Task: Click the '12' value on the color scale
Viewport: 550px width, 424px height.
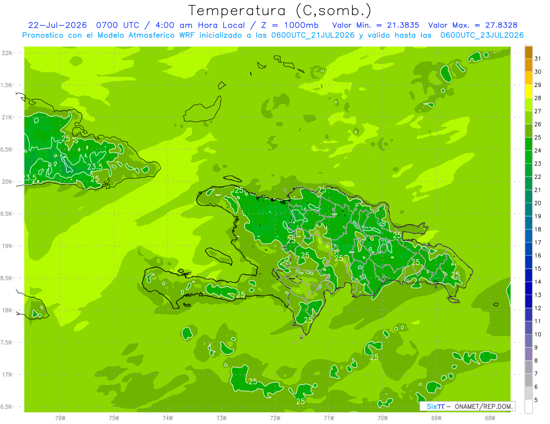Action: (538, 308)
